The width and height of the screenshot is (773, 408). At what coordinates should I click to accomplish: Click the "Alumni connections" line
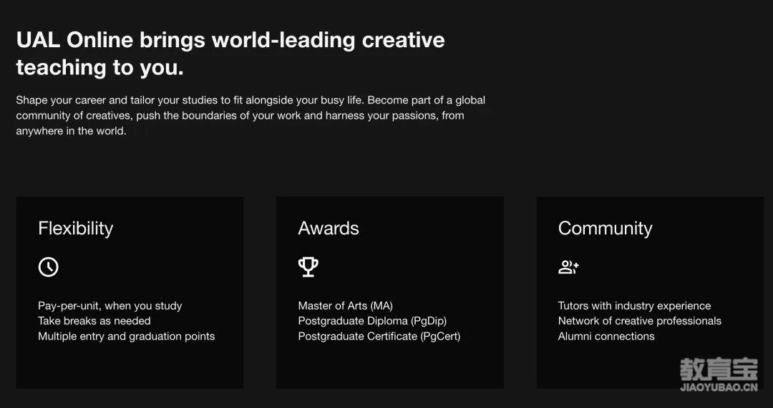click(x=606, y=336)
